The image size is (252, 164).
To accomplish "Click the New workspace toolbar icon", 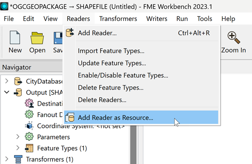I will 15,37.
